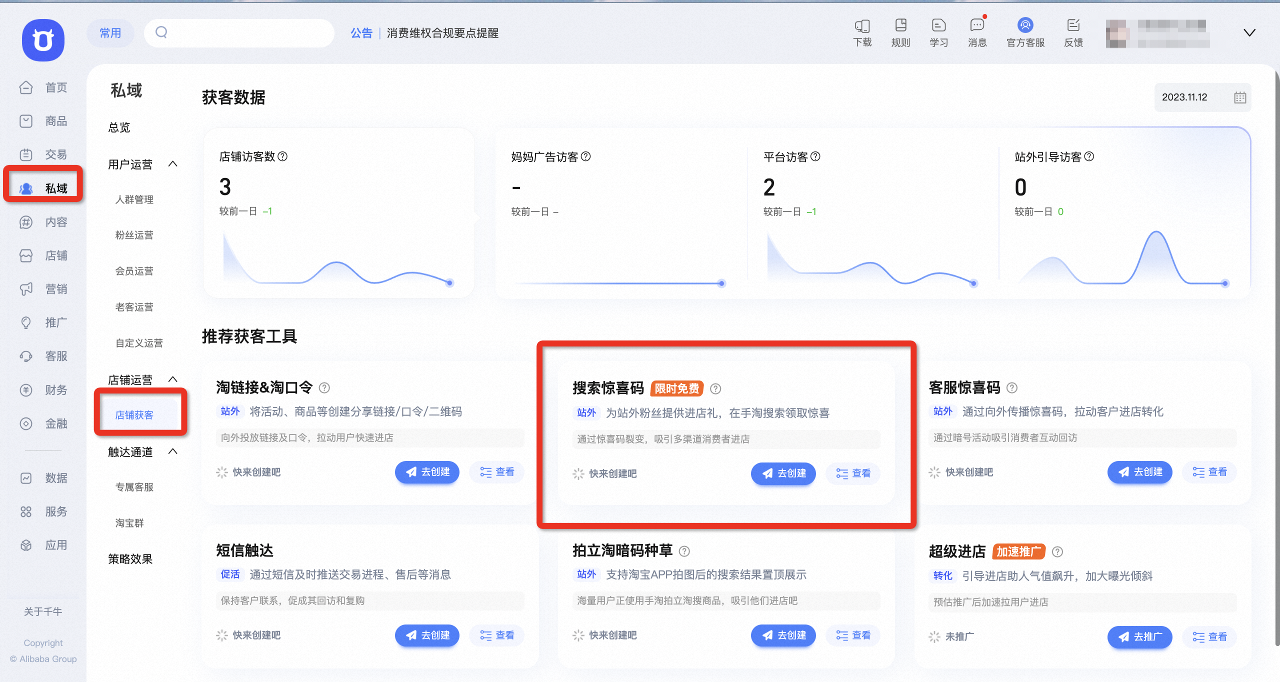
Task: Go to 首页 in sidebar
Action: coord(43,87)
